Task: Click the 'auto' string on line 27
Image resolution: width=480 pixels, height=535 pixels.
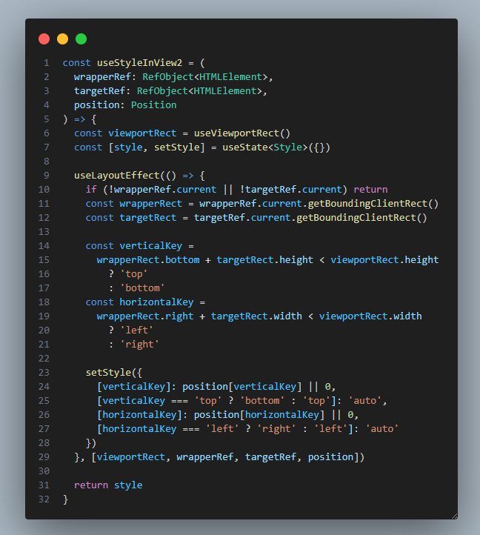Action: click(x=381, y=429)
